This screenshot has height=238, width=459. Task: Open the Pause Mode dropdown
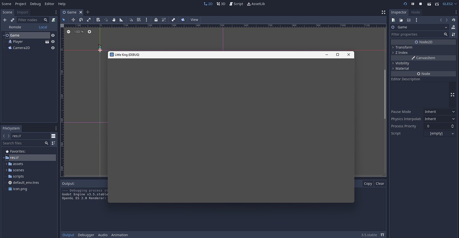(439, 111)
